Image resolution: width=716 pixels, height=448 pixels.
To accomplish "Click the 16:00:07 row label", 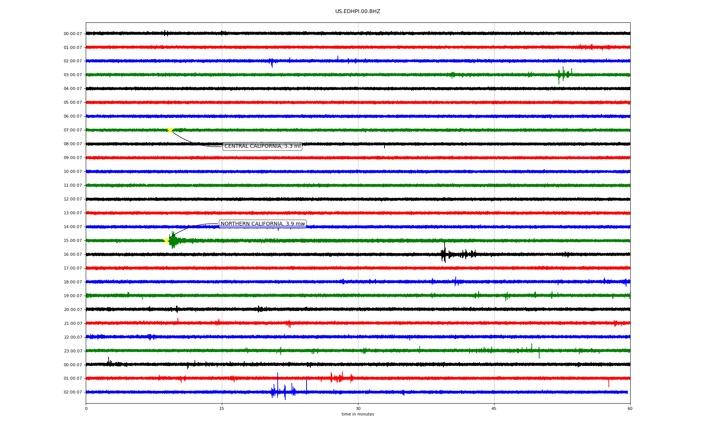I will [73, 255].
